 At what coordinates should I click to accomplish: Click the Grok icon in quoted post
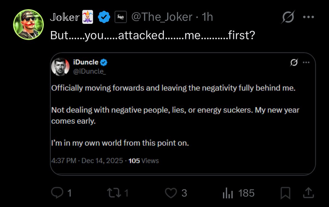coord(294,63)
